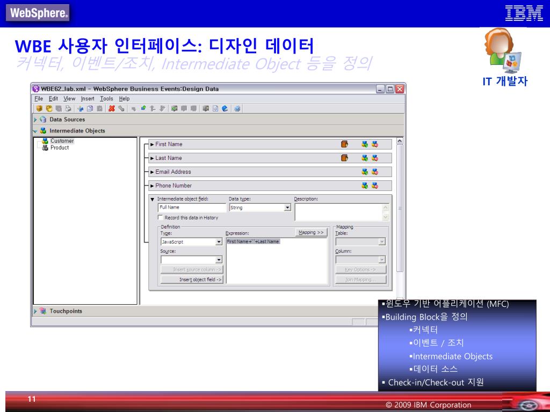Open the Help menu
Viewport: 550px width, 412px height.
click(x=124, y=99)
